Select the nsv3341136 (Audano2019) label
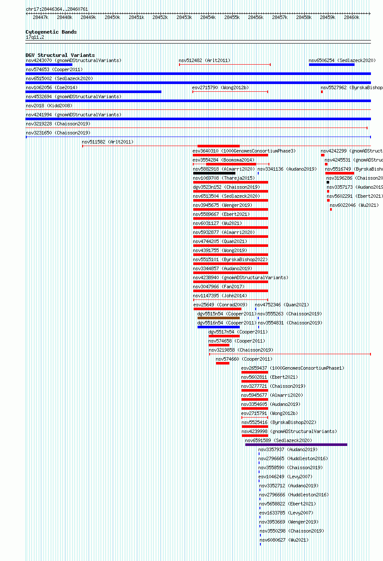Viewport: 383px width, 561px height. click(287, 169)
